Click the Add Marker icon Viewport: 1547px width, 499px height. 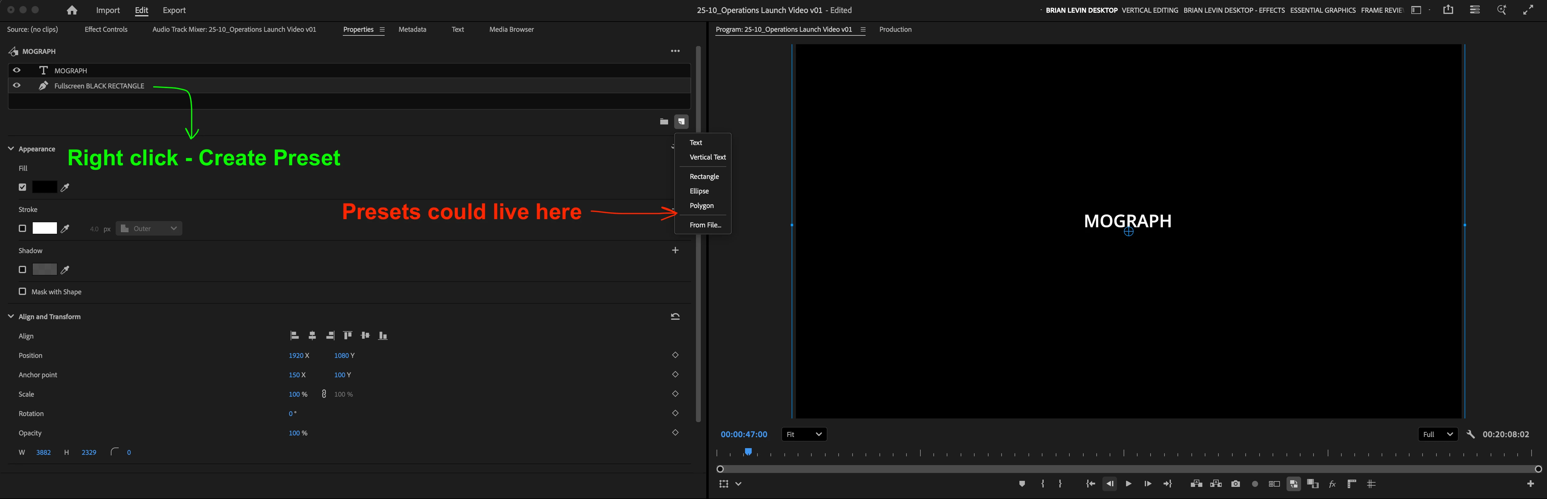1022,484
